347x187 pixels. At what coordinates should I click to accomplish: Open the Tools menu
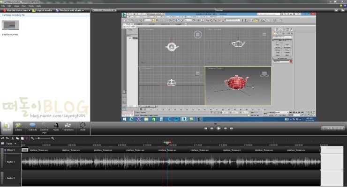(x=30, y=6)
